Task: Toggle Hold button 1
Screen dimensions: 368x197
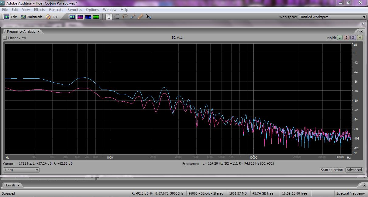Action: (x=339, y=38)
